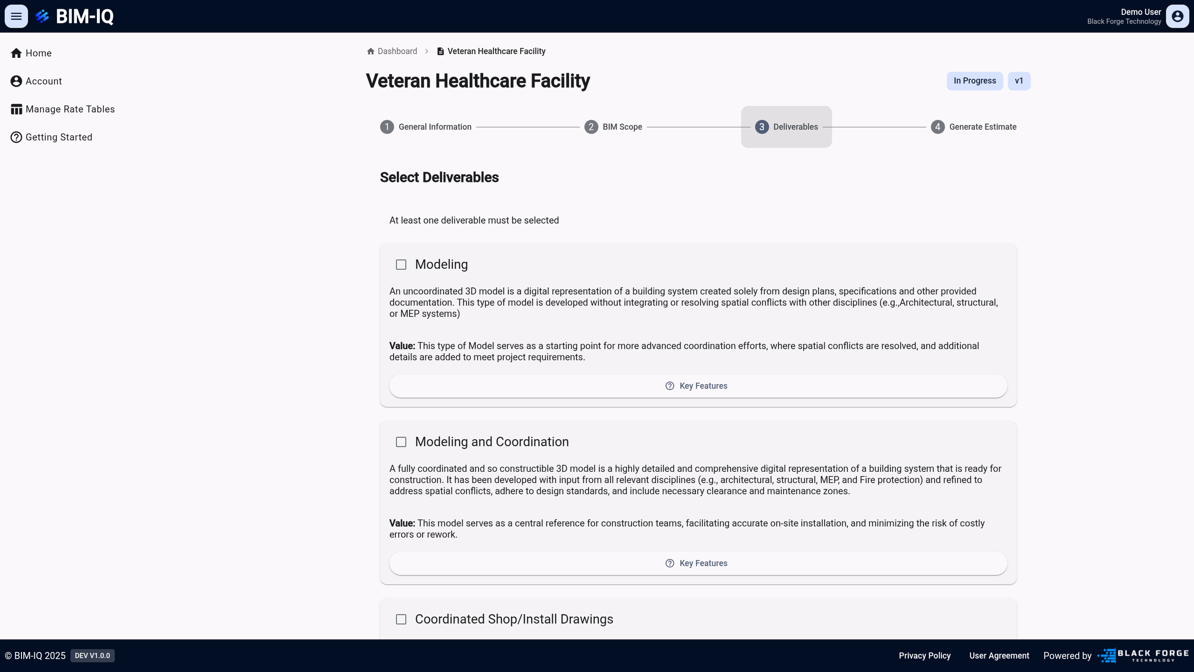Viewport: 1194px width, 672px height.
Task: Click the Dashboard breadcrumb home icon
Action: [371, 51]
